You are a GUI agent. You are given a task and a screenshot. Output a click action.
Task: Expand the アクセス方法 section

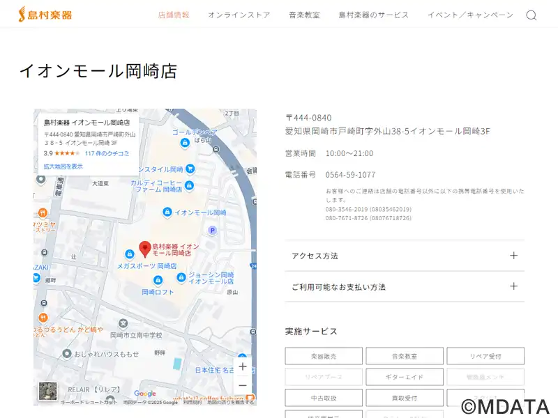pyautogui.click(x=405, y=256)
